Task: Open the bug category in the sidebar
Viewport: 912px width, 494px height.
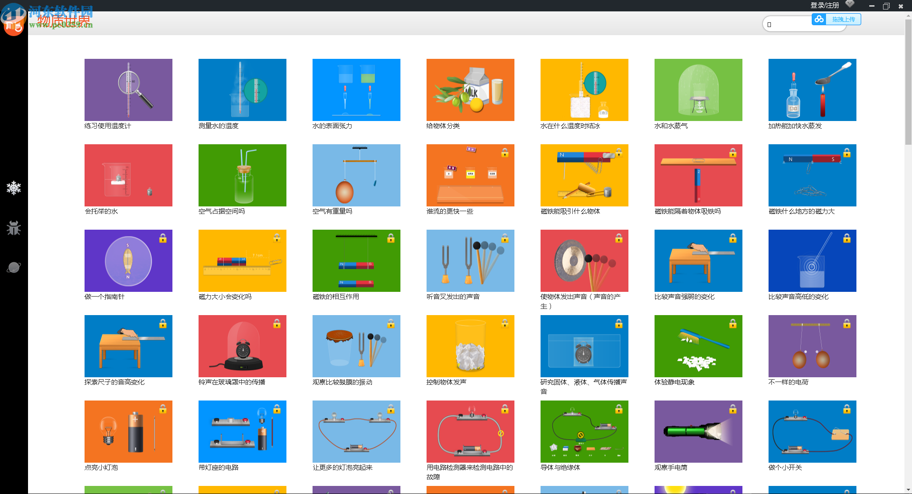Action: click(14, 228)
